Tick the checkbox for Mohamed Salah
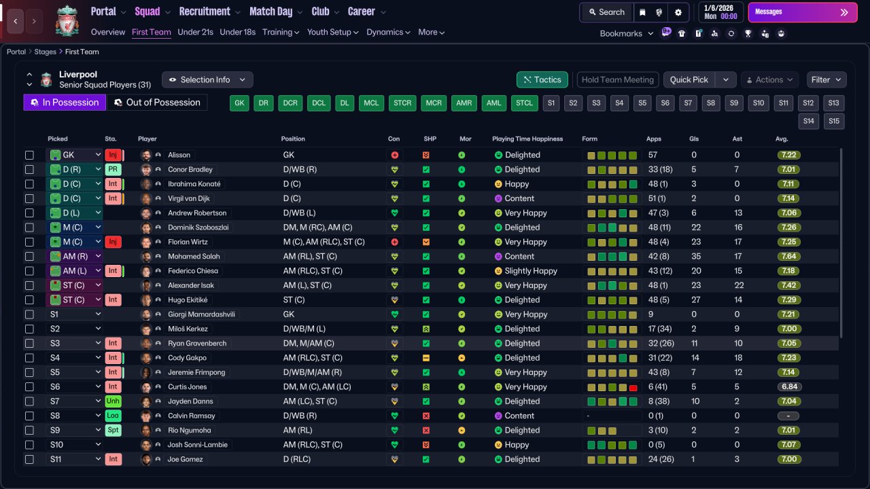870x489 pixels. pos(29,256)
